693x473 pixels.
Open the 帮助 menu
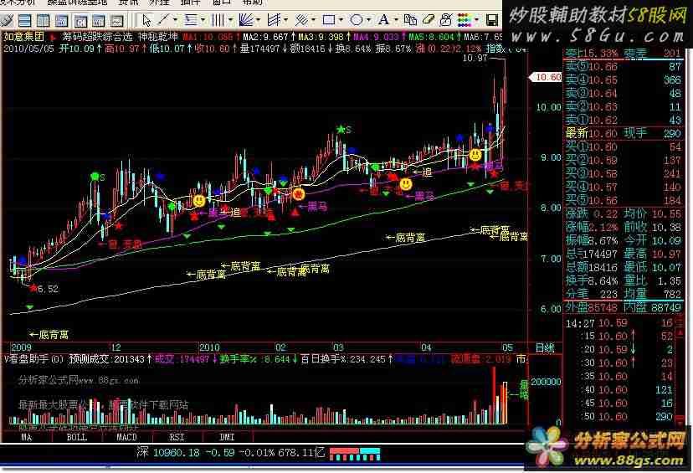253,3
